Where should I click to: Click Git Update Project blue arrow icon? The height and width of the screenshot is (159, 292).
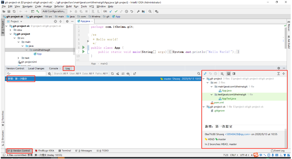(x=111, y=11)
